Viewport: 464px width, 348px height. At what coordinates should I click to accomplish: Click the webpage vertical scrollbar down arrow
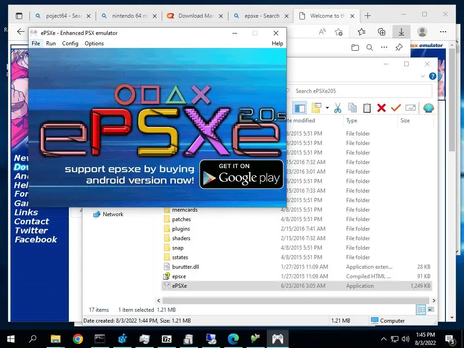tap(452, 318)
